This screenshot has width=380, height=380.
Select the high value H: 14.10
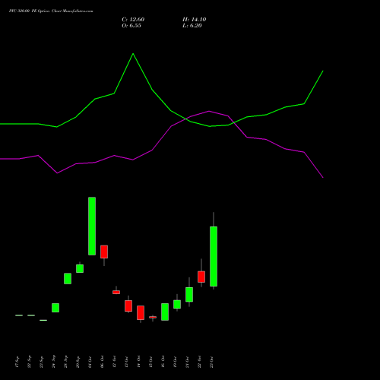194,20
